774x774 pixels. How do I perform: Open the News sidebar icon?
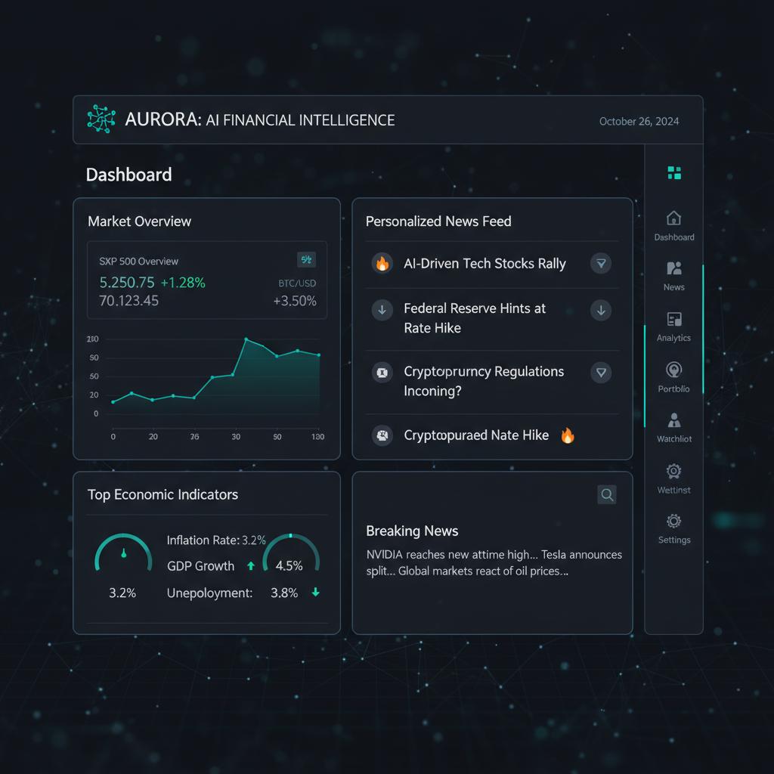pos(674,269)
